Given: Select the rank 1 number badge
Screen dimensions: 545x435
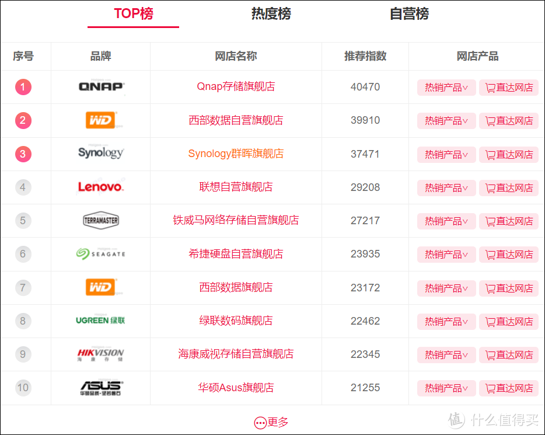Looking at the screenshot, I should pyautogui.click(x=23, y=87).
